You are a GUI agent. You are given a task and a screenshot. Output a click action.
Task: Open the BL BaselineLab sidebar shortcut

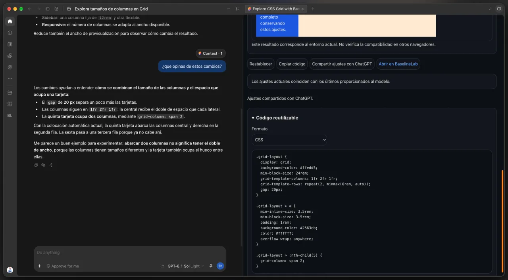pyautogui.click(x=10, y=116)
